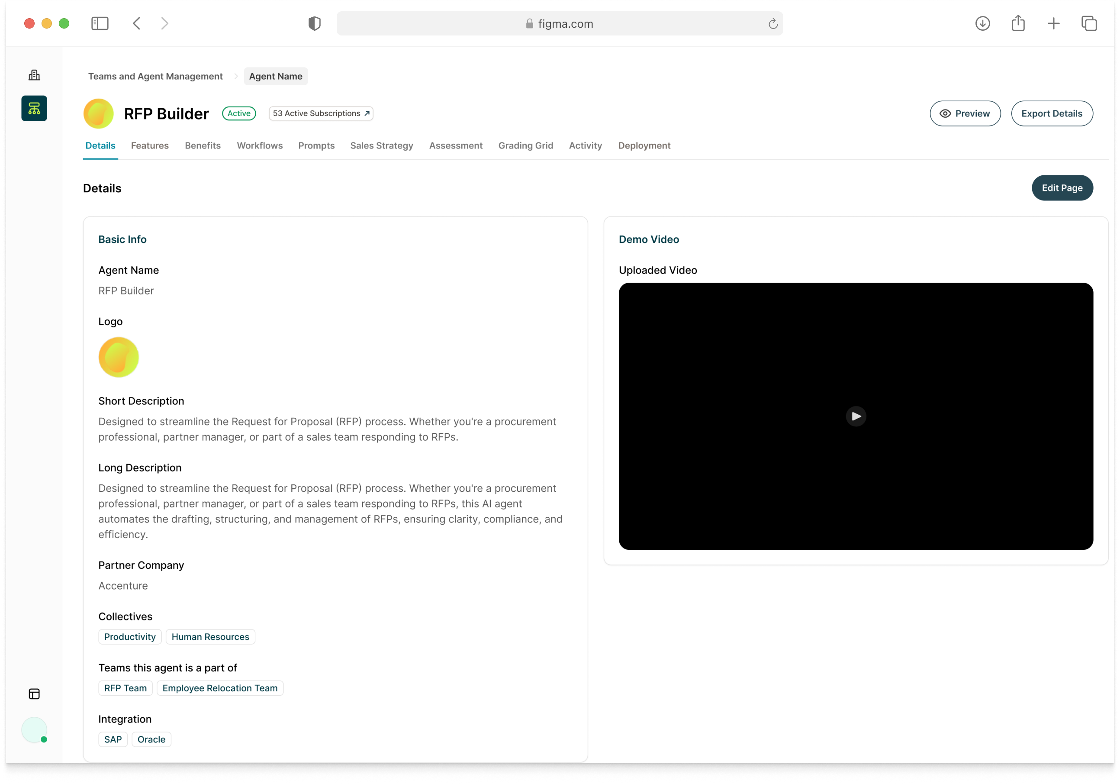The height and width of the screenshot is (784, 1120).
Task: View the Deployment tab
Action: pos(644,145)
